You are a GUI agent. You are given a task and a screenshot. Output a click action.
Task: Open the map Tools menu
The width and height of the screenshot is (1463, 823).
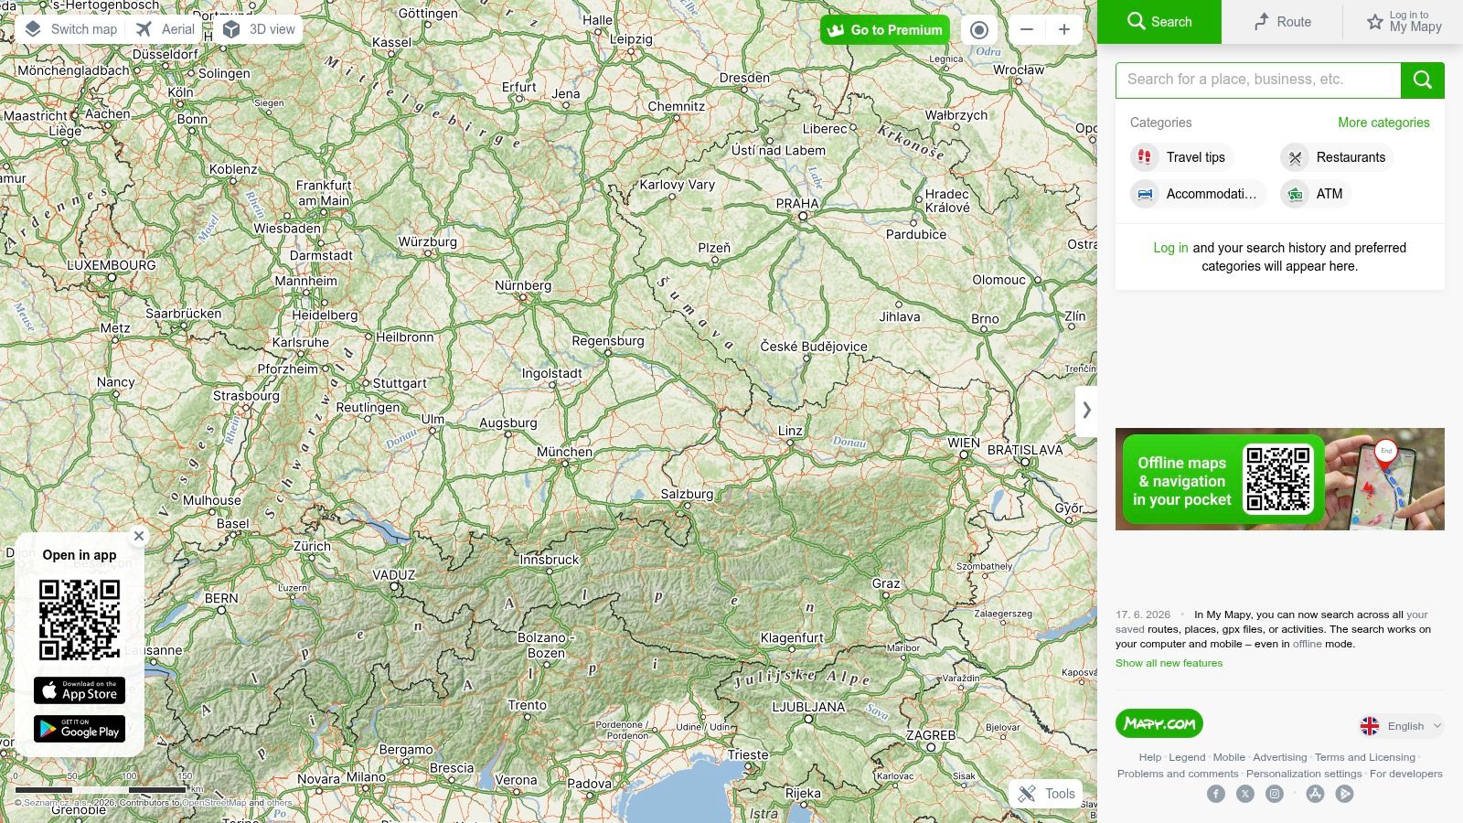click(x=1047, y=794)
